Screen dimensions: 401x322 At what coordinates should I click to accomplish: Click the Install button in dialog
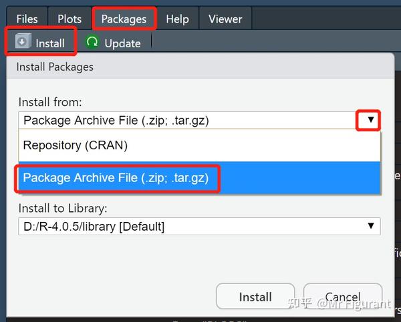pos(255,297)
